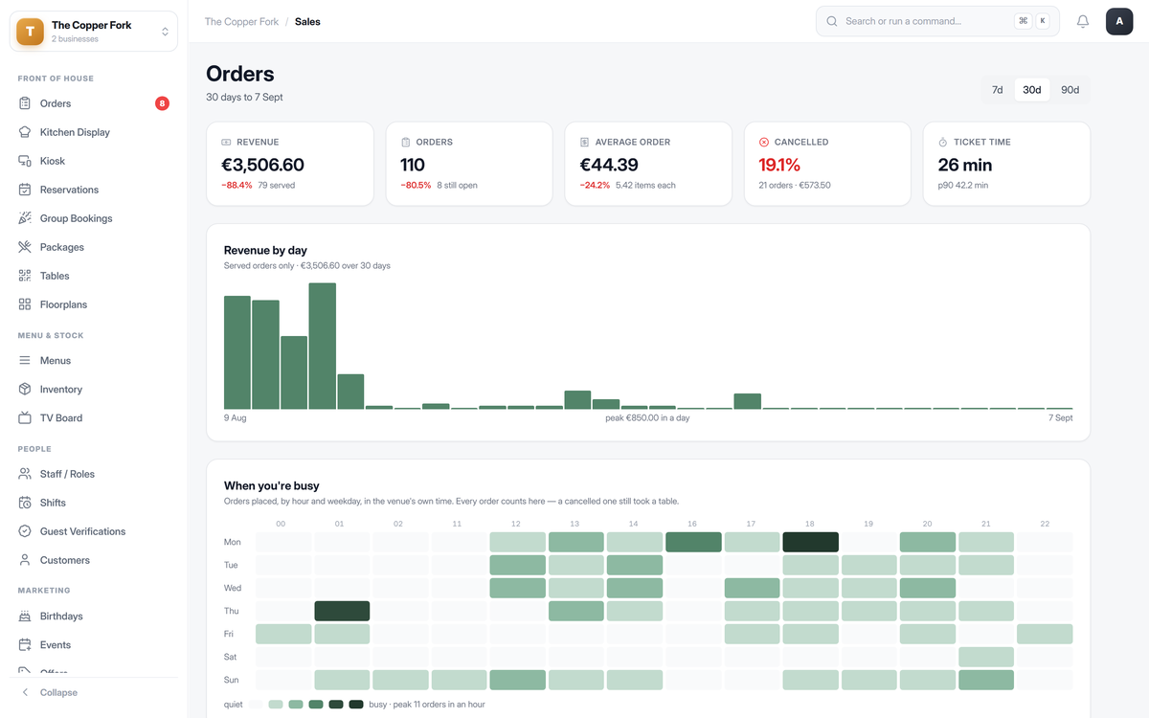The width and height of the screenshot is (1149, 718).
Task: Collapse the sidebar
Action: (x=93, y=692)
